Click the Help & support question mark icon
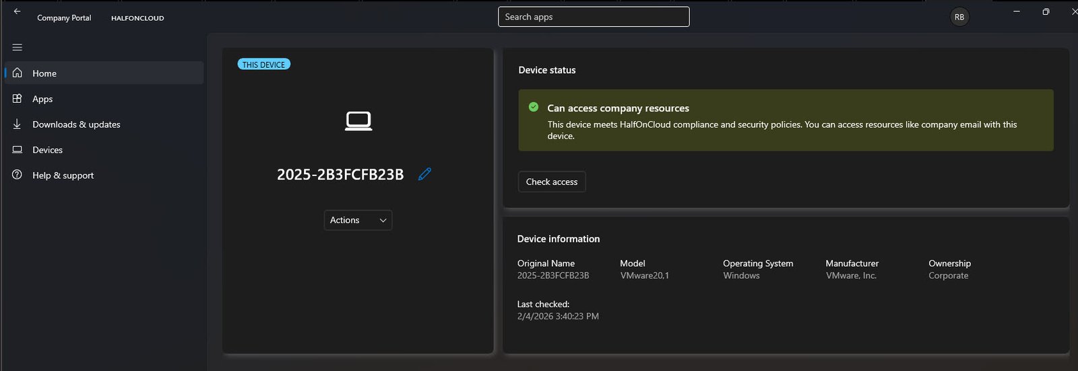This screenshot has width=1078, height=371. (x=18, y=175)
